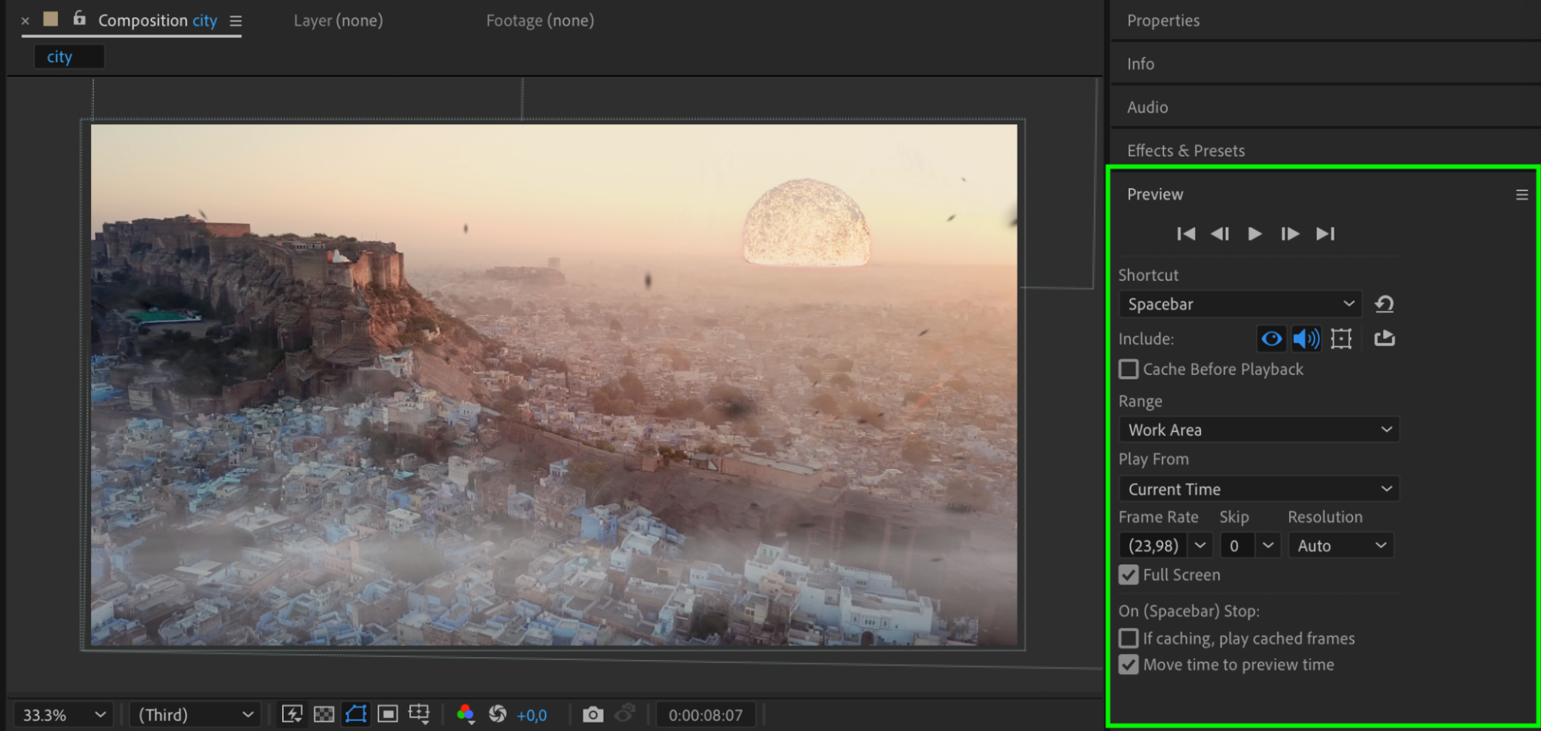
Task: Click the take snapshot camera icon
Action: [x=592, y=715]
